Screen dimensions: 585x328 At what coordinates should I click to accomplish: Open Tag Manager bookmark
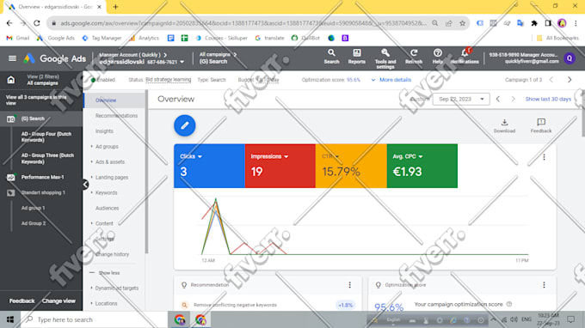click(x=102, y=38)
